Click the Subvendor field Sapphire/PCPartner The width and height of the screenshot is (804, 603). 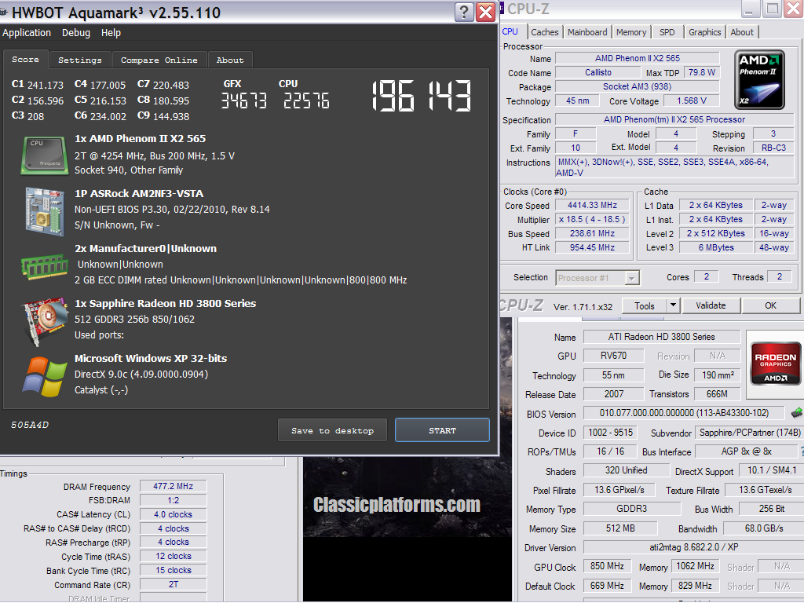tap(749, 433)
